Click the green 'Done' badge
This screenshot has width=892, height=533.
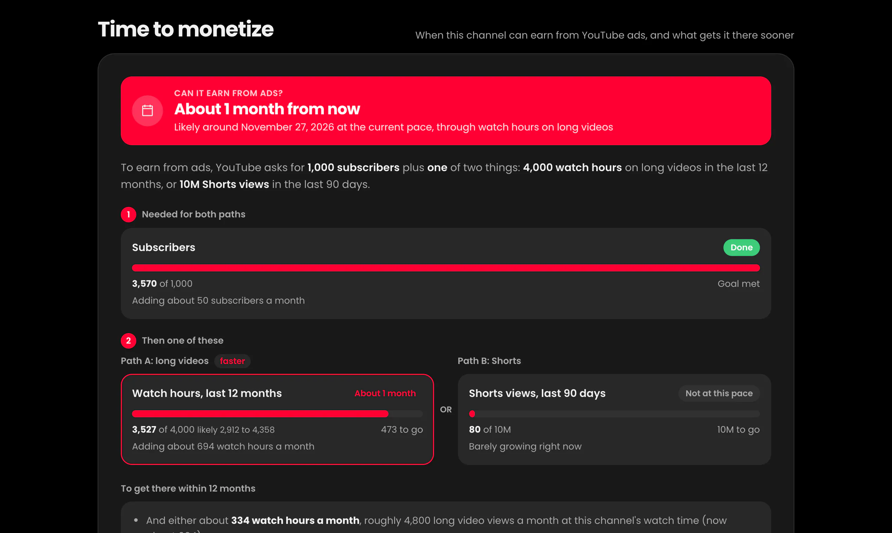click(x=741, y=248)
